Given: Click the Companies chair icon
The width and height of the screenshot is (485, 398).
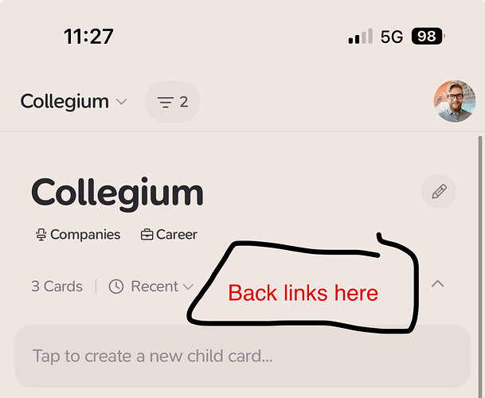Looking at the screenshot, I should click(x=41, y=235).
